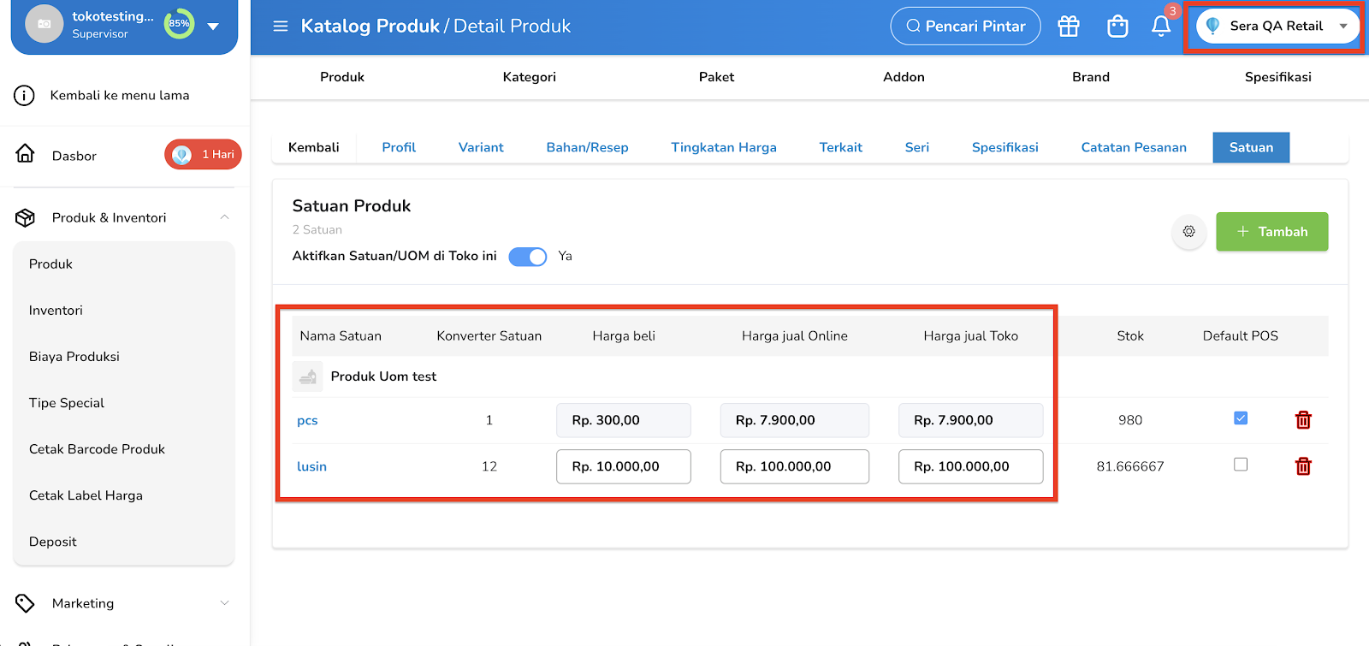Open the Paket top navigation item
The image size is (1369, 646).
point(716,77)
